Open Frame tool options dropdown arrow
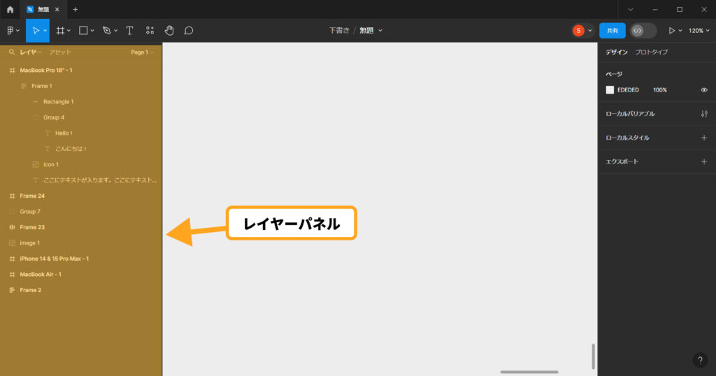This screenshot has width=716, height=376. click(x=69, y=31)
